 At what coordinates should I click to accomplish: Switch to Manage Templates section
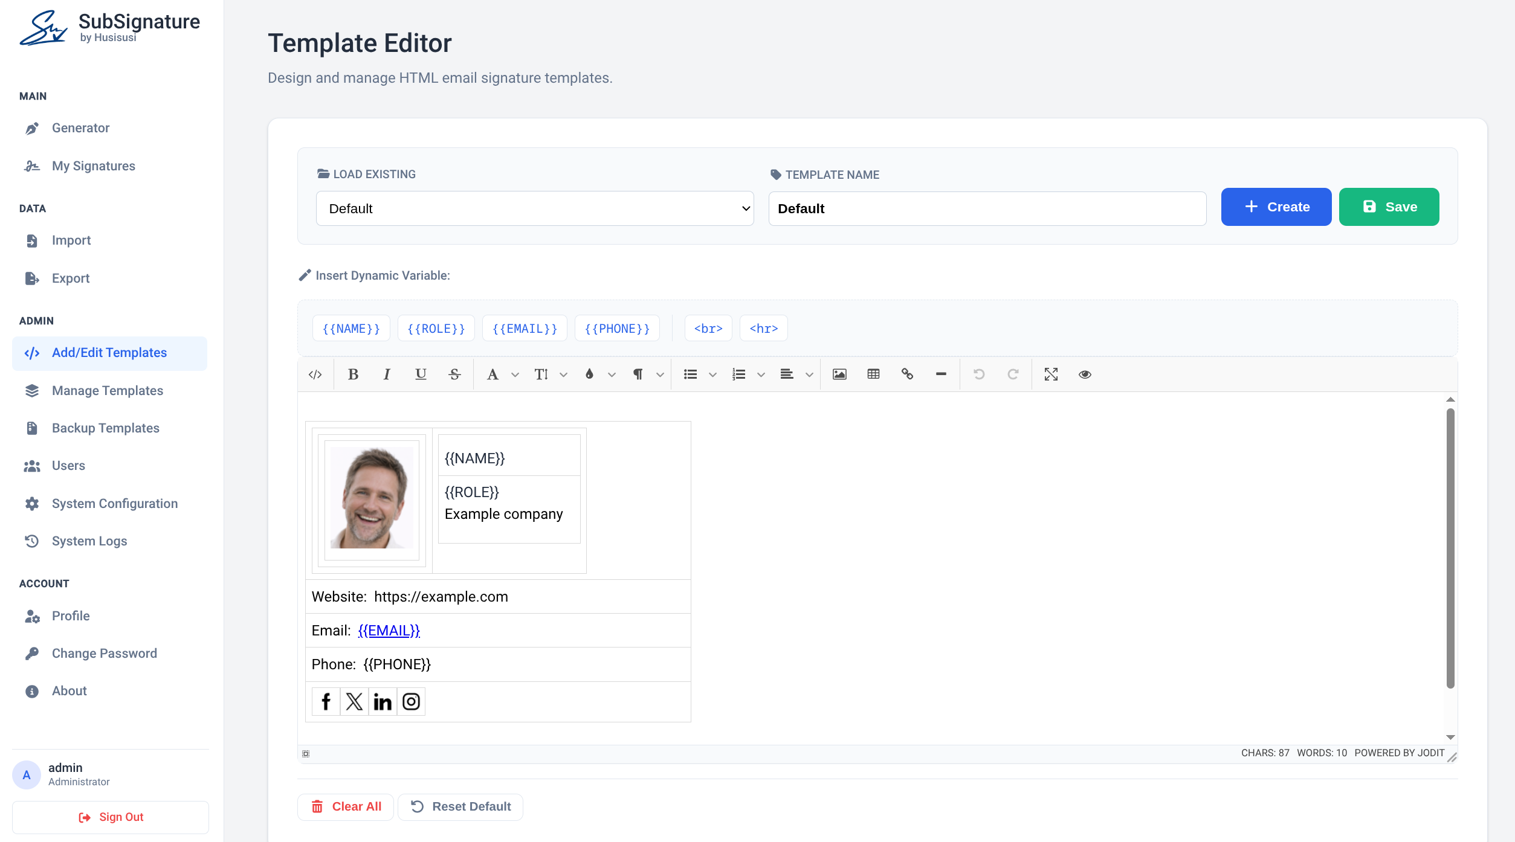(106, 390)
